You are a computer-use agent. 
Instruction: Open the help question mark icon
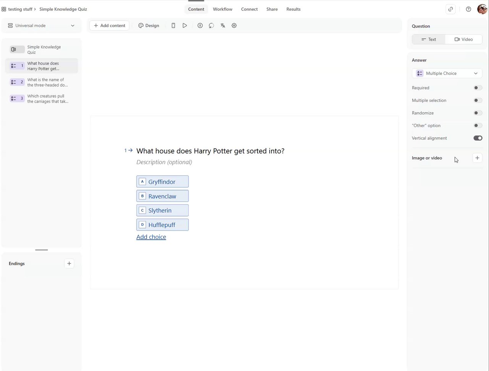pyautogui.click(x=468, y=9)
